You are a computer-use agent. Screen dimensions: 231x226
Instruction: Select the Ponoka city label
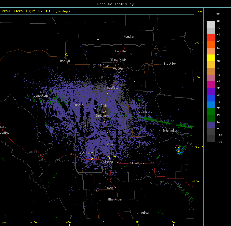coord(129,37)
